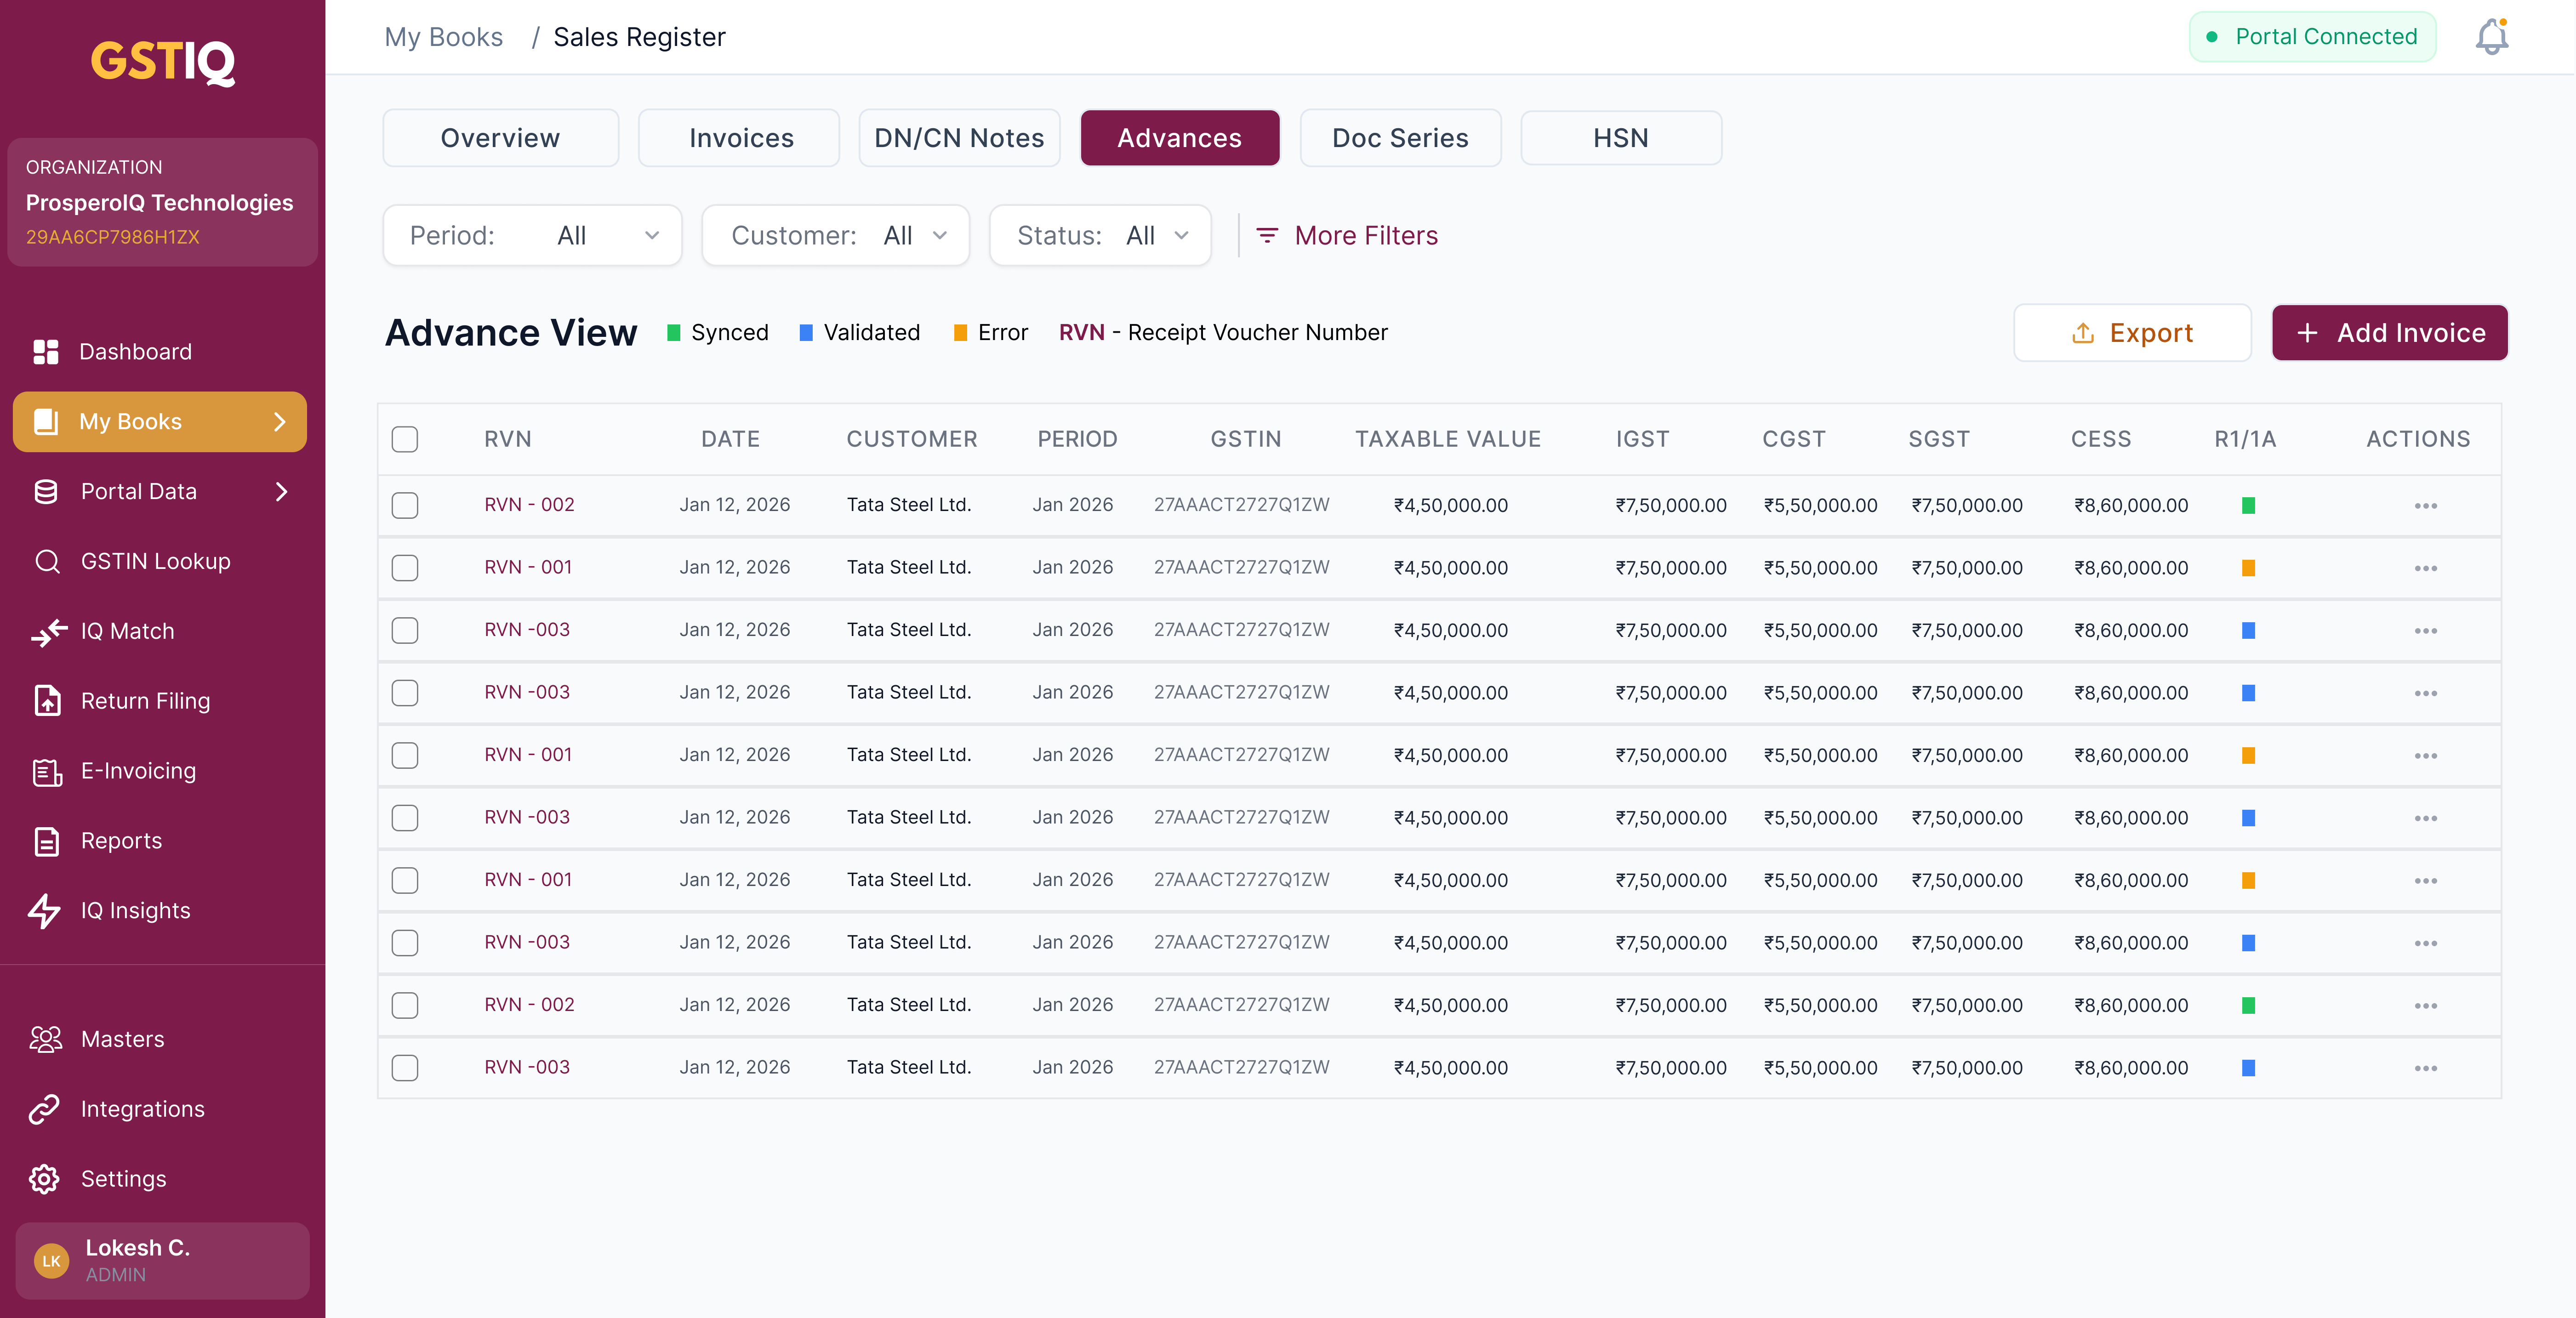Click the Return Filing document icon

(47, 701)
